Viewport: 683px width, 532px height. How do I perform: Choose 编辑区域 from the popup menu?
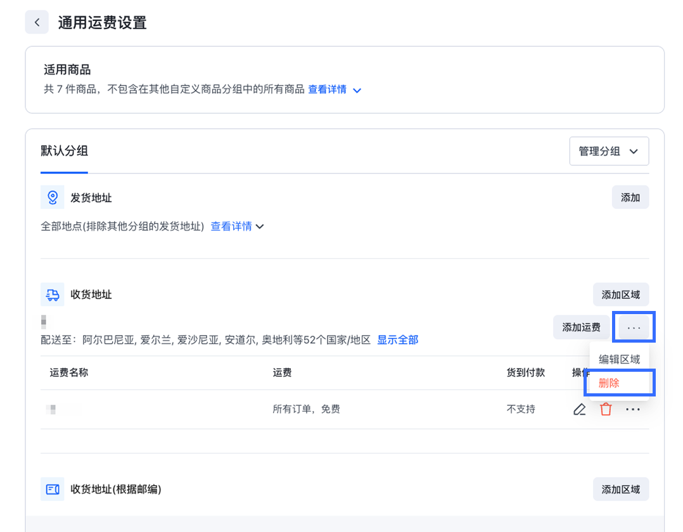(x=619, y=359)
